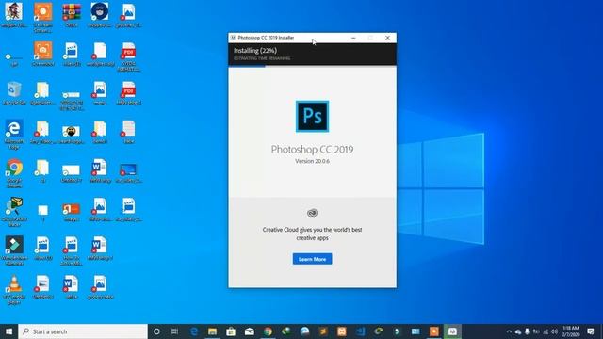Image resolution: width=603 pixels, height=339 pixels.
Task: Open Cortana from the taskbar
Action: point(156,331)
